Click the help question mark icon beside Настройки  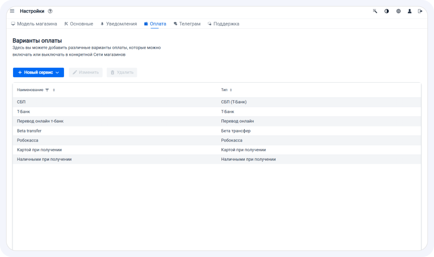(x=50, y=12)
